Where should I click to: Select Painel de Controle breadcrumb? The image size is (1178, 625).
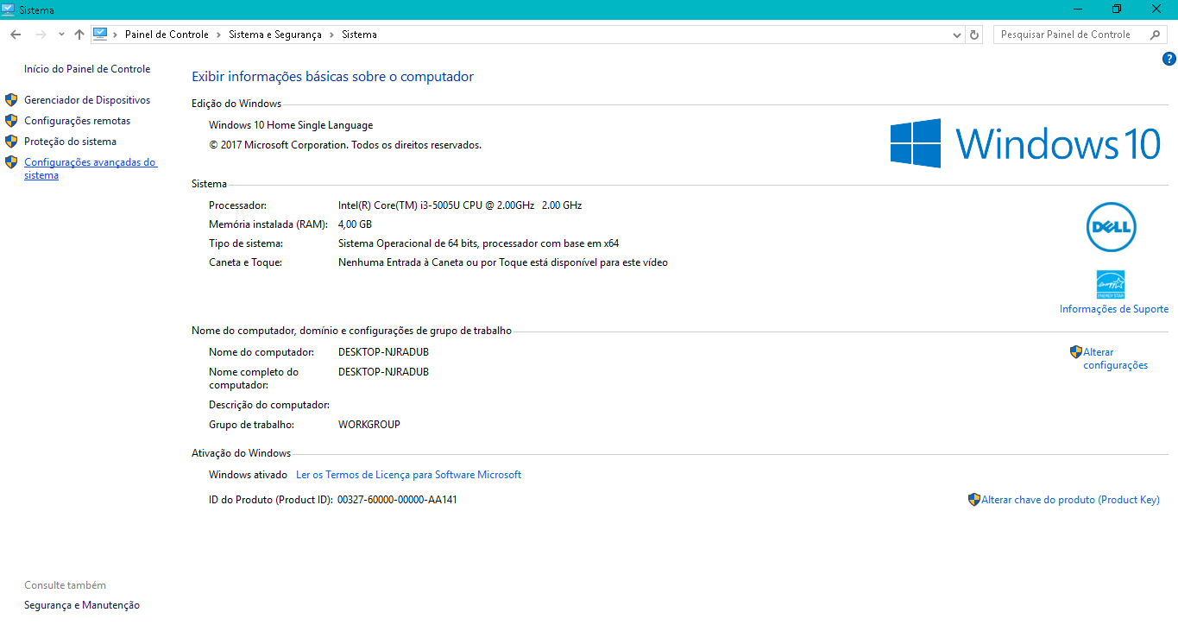(x=167, y=35)
